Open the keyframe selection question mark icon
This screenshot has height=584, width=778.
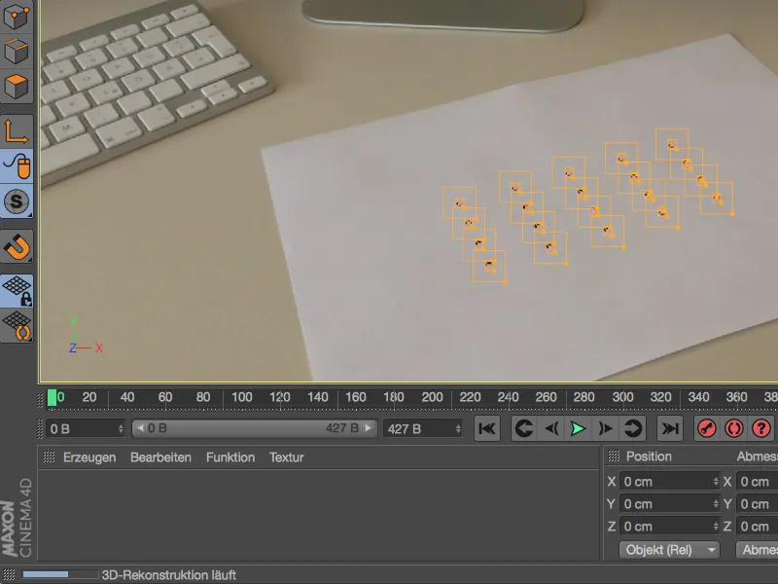click(761, 428)
